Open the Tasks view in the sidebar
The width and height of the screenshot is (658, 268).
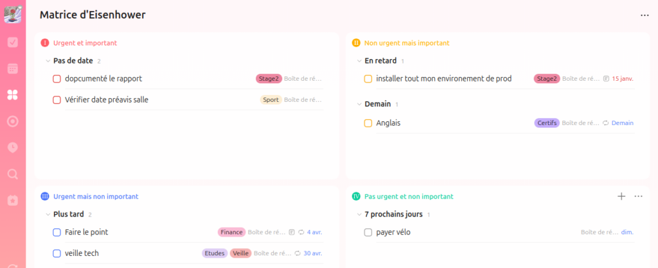(x=12, y=42)
